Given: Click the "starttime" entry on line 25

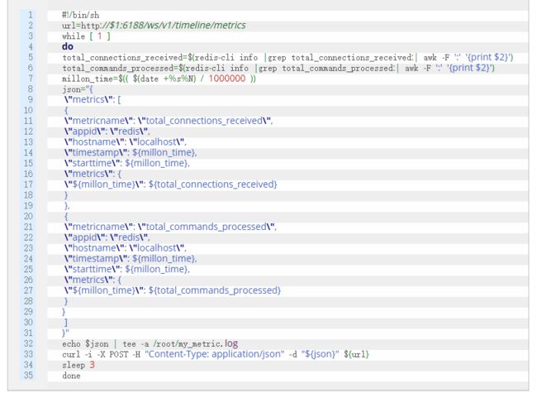Looking at the screenshot, I should [126, 269].
